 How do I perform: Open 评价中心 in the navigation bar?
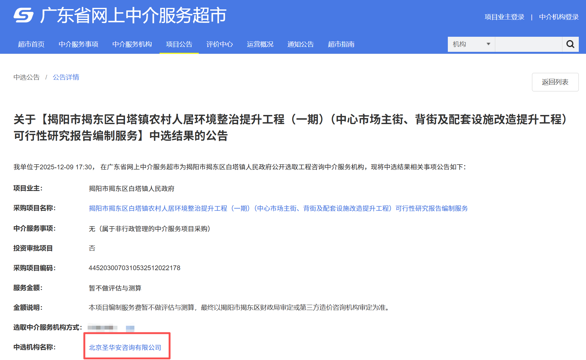tap(220, 44)
